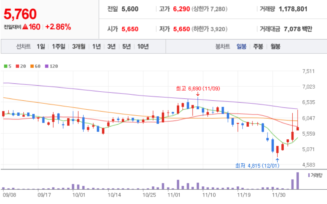Show the 3개월 line chart
The height and width of the screenshot is (204, 327).
click(x=79, y=46)
